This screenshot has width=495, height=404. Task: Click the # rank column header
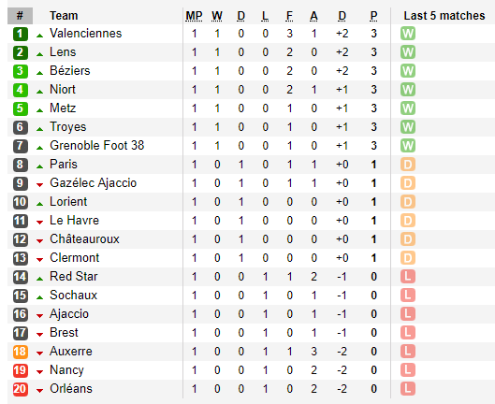coord(20,16)
